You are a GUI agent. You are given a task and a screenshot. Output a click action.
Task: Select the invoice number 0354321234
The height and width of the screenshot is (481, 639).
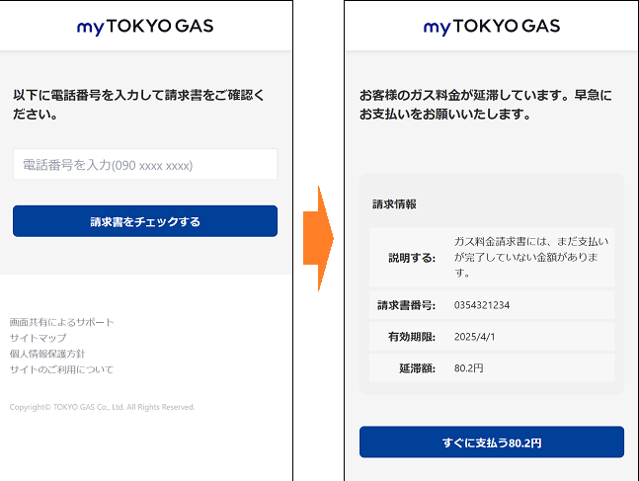[x=482, y=305]
